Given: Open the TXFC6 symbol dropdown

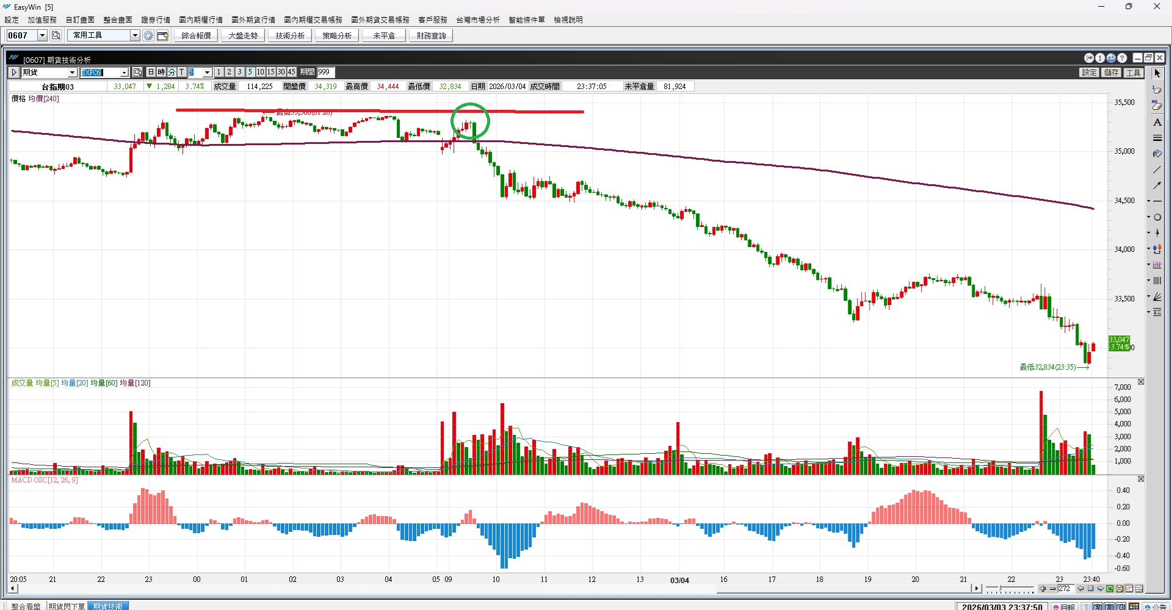Looking at the screenshot, I should (124, 73).
